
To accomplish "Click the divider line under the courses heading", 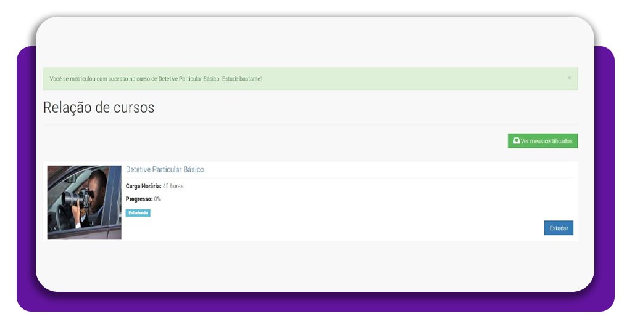I will pyautogui.click(x=310, y=125).
